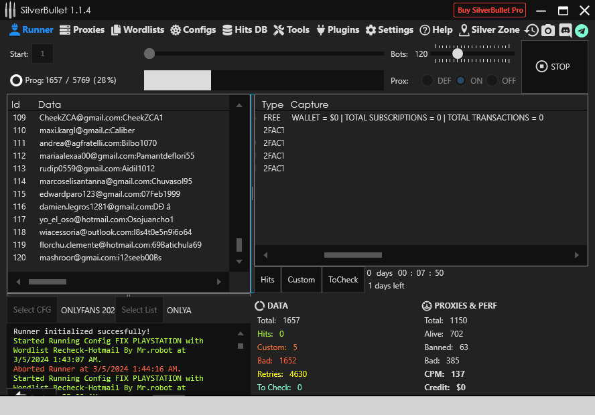This screenshot has width=595, height=415.
Task: Open the Wordlists menu item
Action: 137,30
